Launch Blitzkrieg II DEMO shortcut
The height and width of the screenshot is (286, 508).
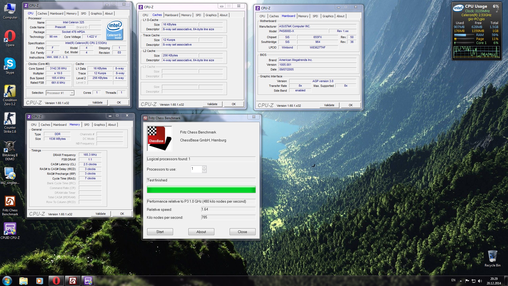point(10,146)
